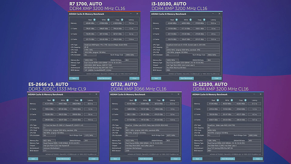Image resolution: width=291 pixels, height=164 pixels.
Task: Minimize the E5-2666 v3 benchmark window
Action: click(90, 94)
